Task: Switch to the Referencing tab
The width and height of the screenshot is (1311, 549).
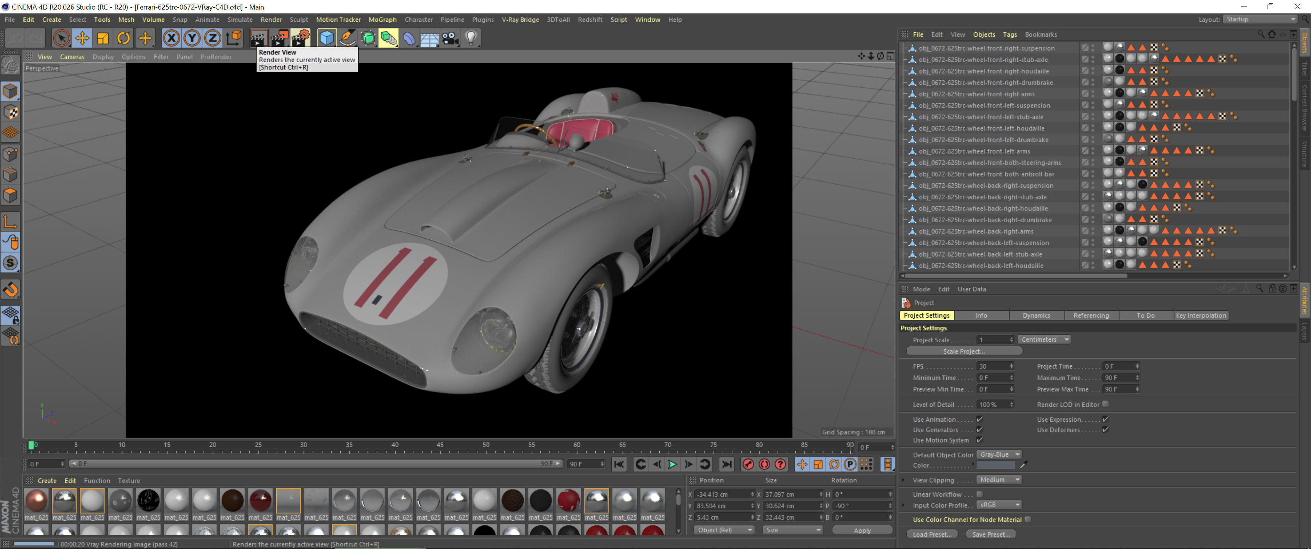Action: (1091, 315)
